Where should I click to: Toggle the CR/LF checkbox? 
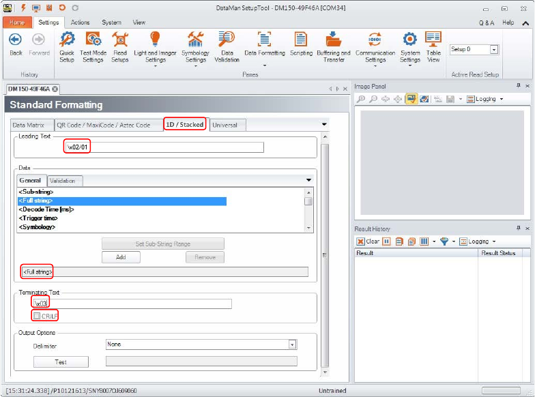point(37,317)
